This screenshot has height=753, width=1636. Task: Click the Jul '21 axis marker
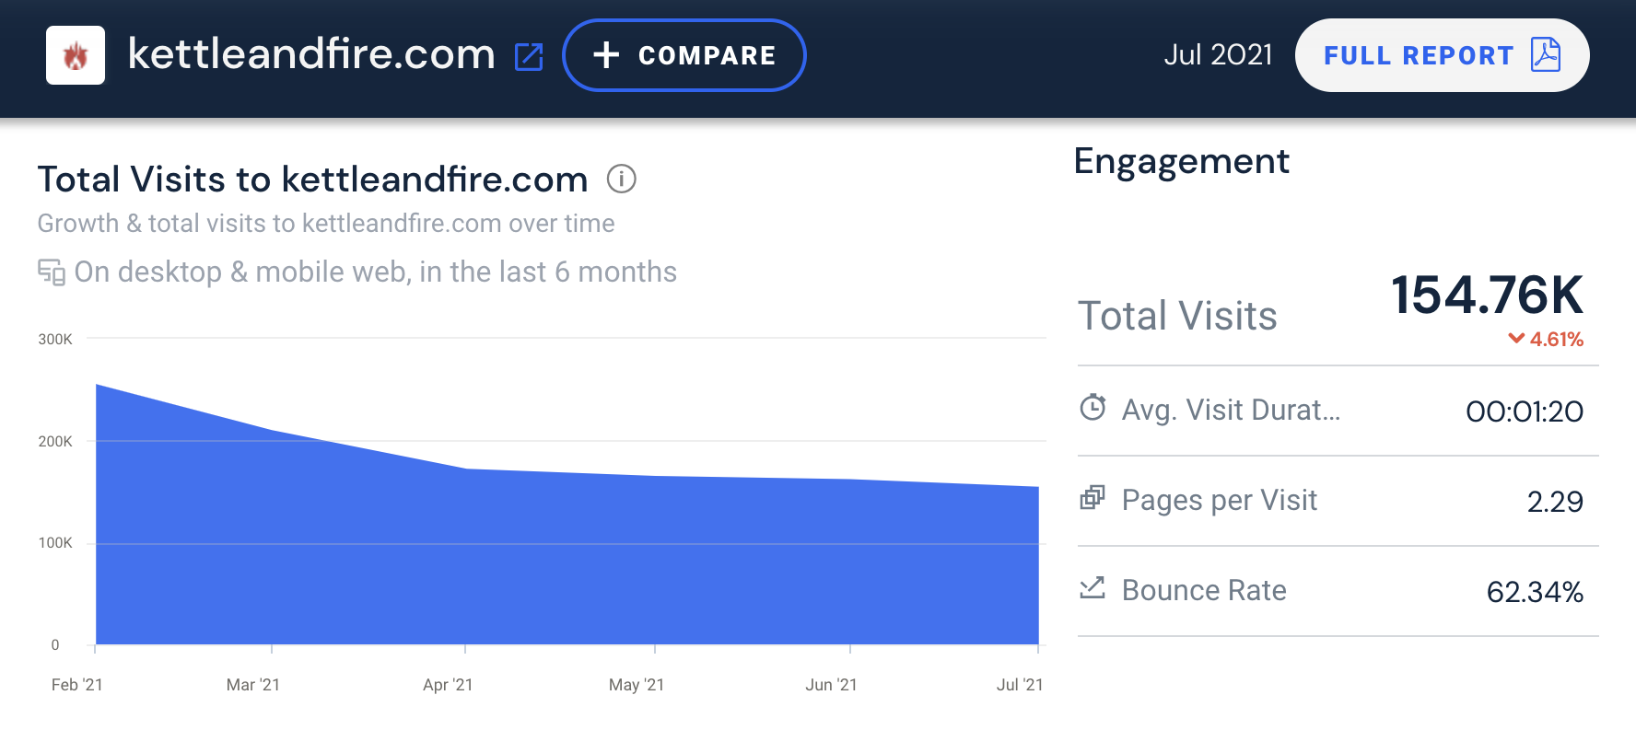[1020, 685]
